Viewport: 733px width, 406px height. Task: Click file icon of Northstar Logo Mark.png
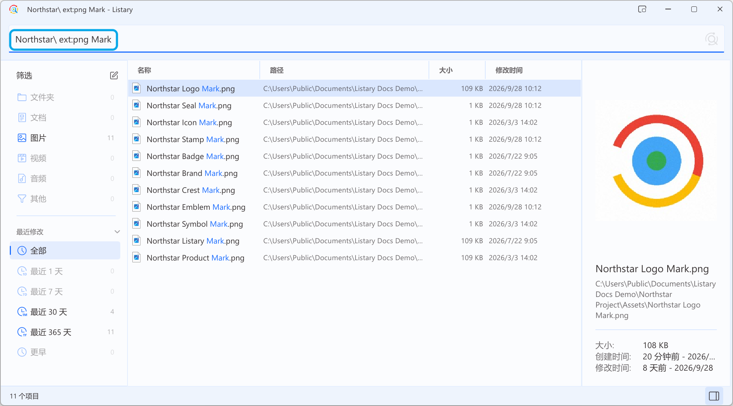point(137,88)
